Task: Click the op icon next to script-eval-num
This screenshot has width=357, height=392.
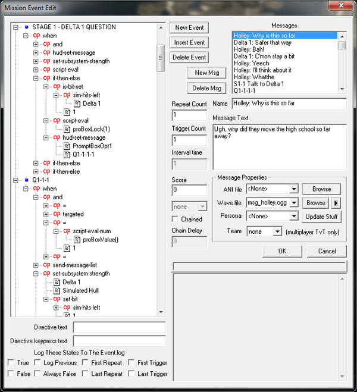Action: (x=67, y=231)
